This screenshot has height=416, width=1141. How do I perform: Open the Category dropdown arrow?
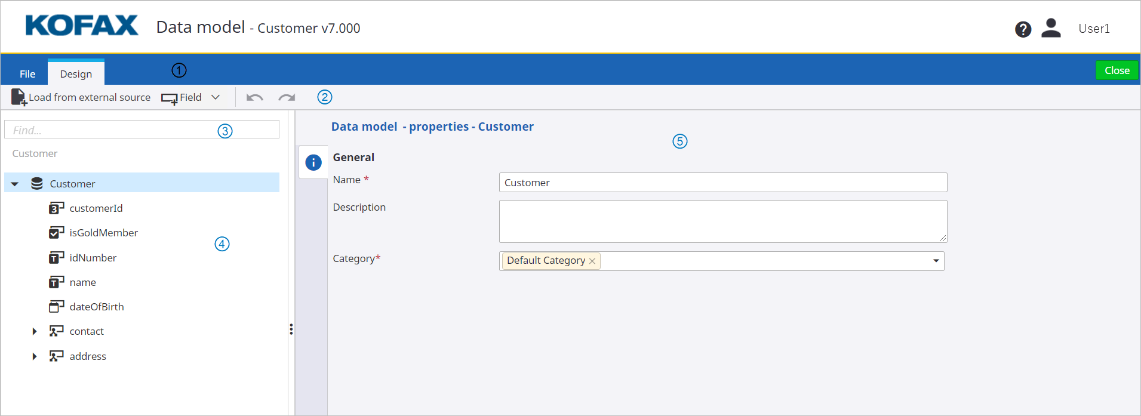(936, 261)
